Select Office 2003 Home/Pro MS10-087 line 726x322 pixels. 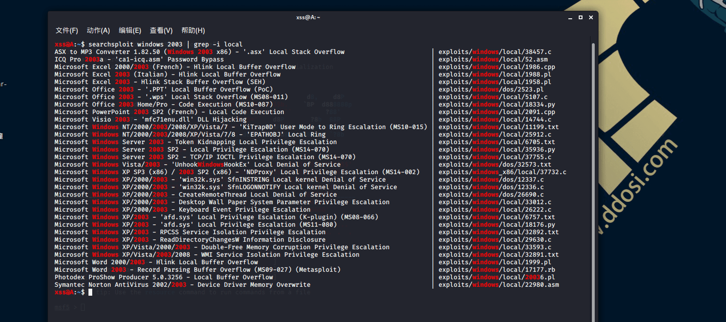tap(164, 105)
